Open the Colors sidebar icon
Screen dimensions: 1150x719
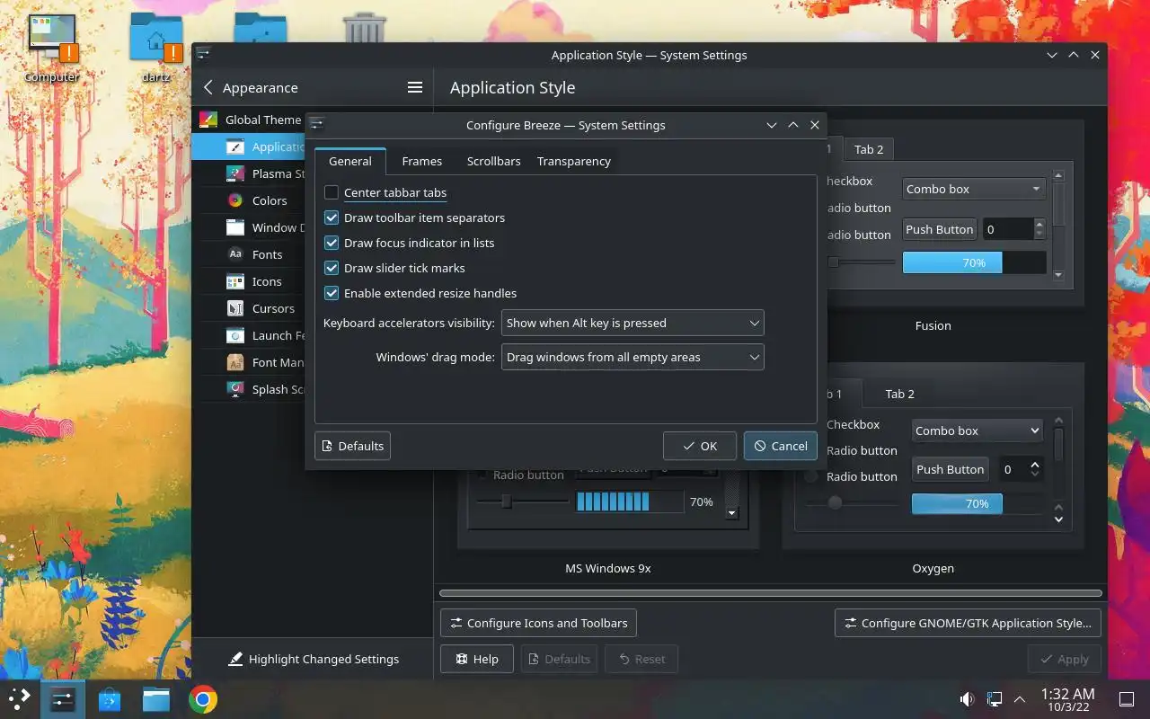tap(234, 200)
